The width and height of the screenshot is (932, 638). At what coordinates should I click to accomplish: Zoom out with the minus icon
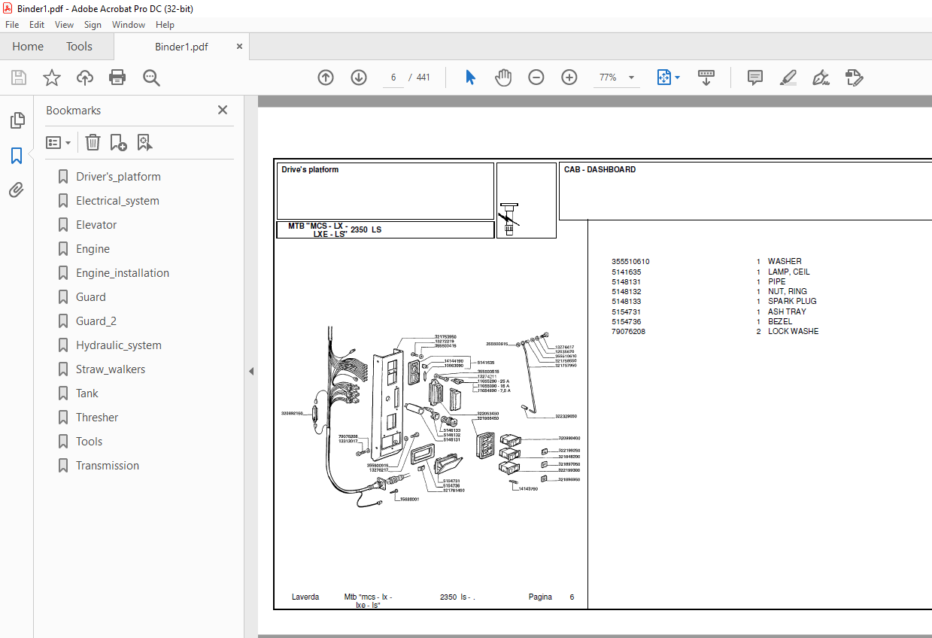[x=536, y=77]
